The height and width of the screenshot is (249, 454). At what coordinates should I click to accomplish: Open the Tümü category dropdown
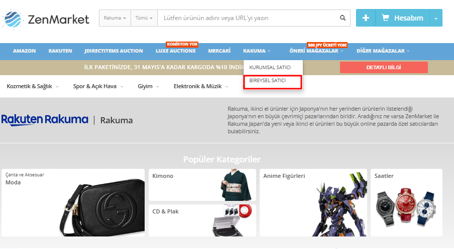(x=144, y=18)
